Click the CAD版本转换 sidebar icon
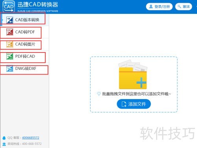Image resolution: width=197 pixels, height=148 pixels. [x=10, y=20]
